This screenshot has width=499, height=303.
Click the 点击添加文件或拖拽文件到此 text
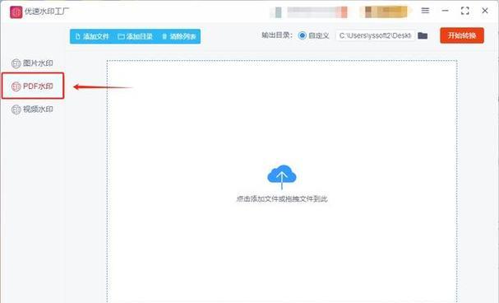point(282,199)
